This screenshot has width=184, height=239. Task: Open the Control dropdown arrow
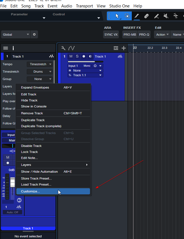coord(98,18)
